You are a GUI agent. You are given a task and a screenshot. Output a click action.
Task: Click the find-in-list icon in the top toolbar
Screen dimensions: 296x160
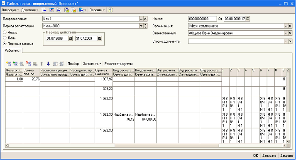tap(44, 10)
